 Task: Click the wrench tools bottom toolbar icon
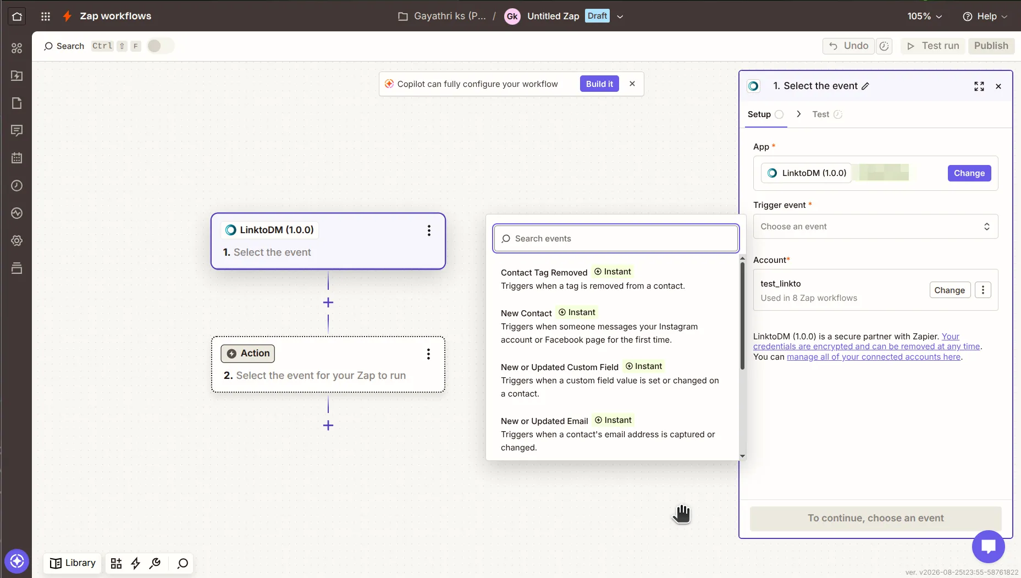click(x=155, y=563)
